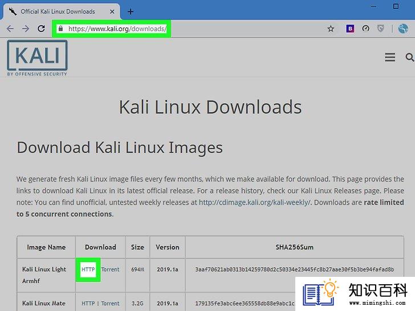
Task: Download Kali Linux Light Armhf via Torrent
Action: 111,269
